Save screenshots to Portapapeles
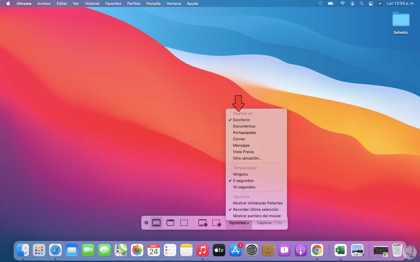Image resolution: width=420 pixels, height=262 pixels. click(244, 133)
